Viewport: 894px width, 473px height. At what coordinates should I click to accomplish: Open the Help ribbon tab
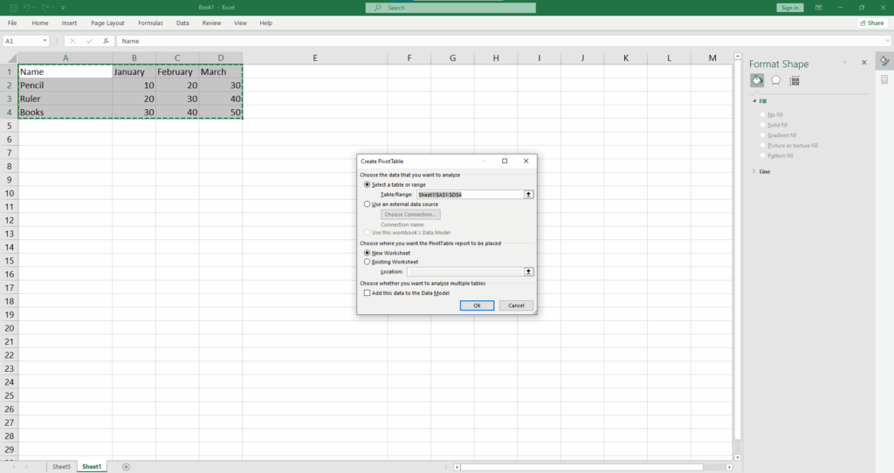[x=265, y=24]
